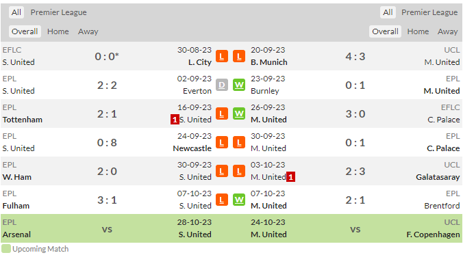Viewport: 463px width, 268px height.
Task: Click the win badge beside Brentford match
Action: click(239, 200)
